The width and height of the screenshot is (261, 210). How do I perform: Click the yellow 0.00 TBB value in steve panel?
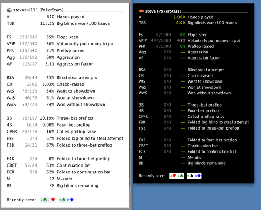[181, 23]
